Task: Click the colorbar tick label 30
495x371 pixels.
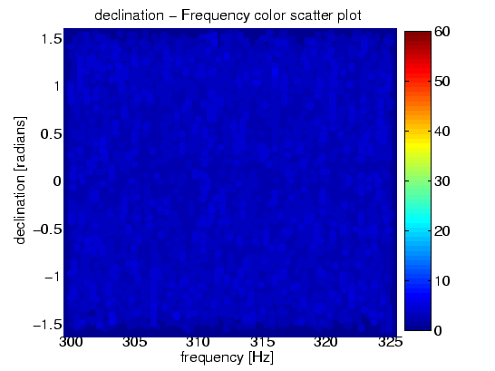Action: 442,181
